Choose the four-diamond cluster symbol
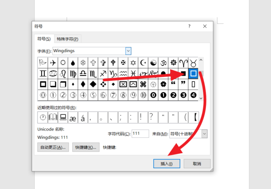Screen dimensions: 271x189 [103, 84]
